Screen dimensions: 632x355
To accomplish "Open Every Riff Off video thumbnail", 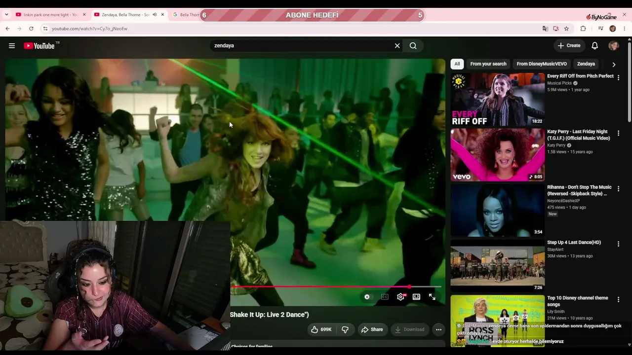I will pos(498,99).
